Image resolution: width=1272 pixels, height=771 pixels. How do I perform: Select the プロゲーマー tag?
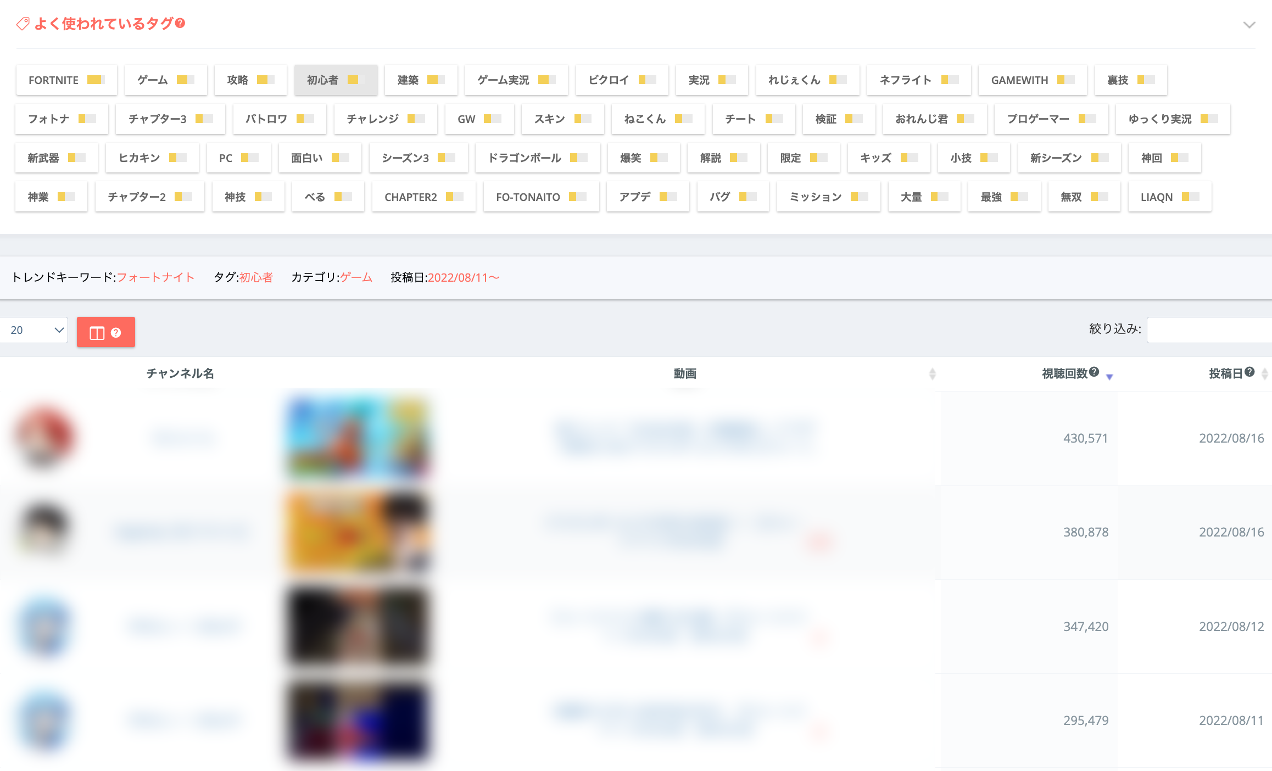(1051, 119)
